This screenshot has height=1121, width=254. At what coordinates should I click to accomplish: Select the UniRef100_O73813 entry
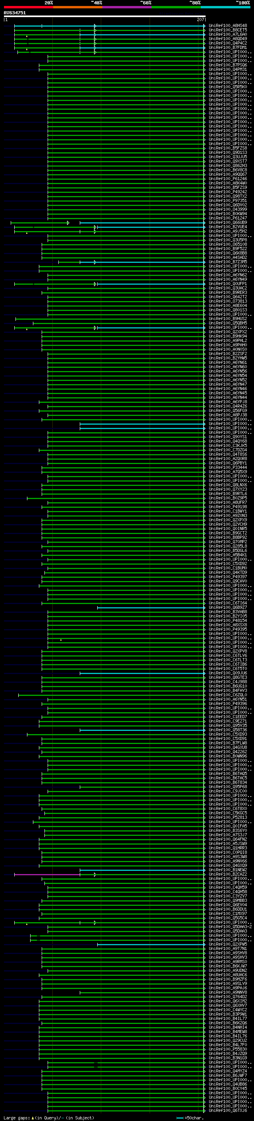[x=228, y=301]
